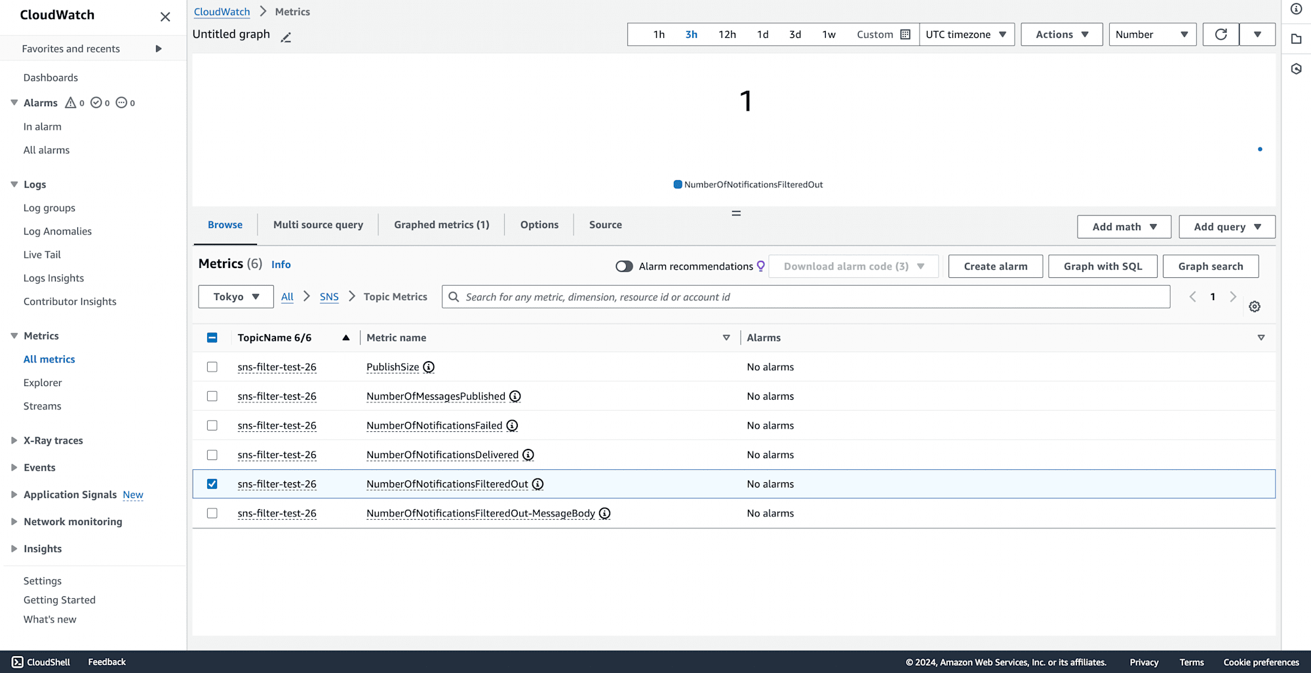This screenshot has height=673, width=1311.
Task: Open the Add query dropdown
Action: click(x=1227, y=227)
